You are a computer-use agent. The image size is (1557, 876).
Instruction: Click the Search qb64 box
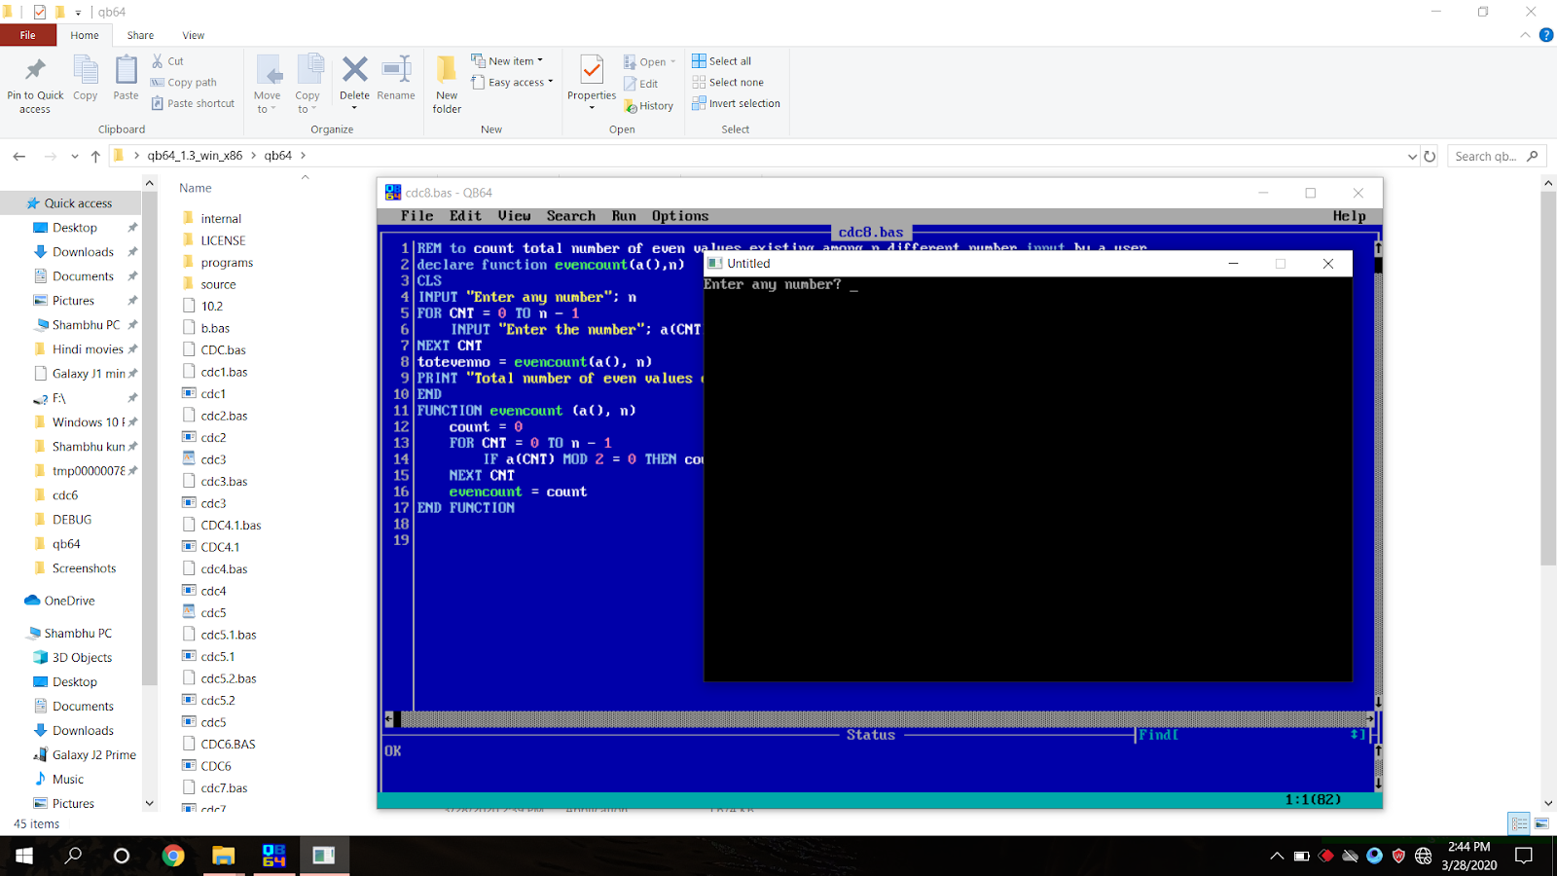click(x=1496, y=156)
